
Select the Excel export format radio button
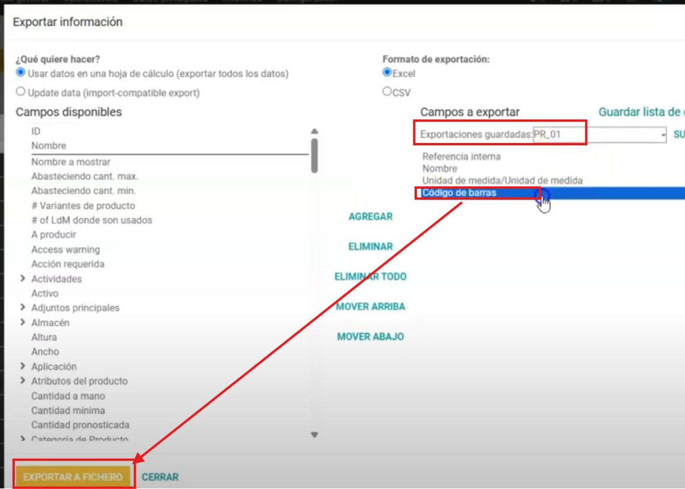(x=387, y=73)
